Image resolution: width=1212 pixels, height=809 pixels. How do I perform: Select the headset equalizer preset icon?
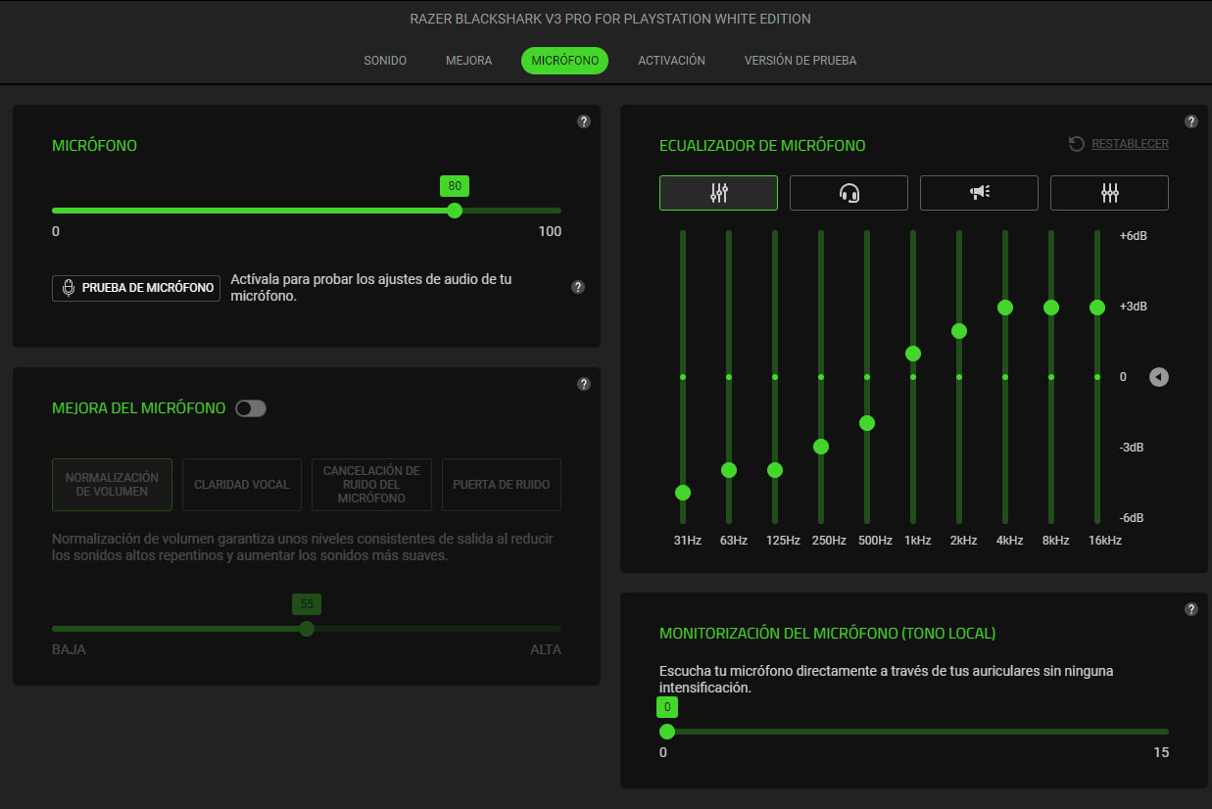tap(848, 193)
